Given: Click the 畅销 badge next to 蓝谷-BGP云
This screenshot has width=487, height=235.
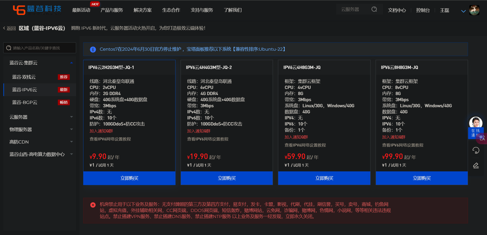Looking at the screenshot, I should click(64, 102).
